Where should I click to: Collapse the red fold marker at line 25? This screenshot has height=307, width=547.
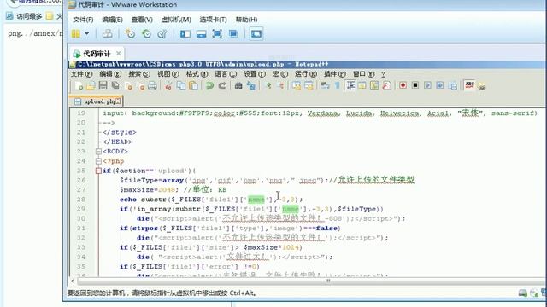(x=98, y=171)
